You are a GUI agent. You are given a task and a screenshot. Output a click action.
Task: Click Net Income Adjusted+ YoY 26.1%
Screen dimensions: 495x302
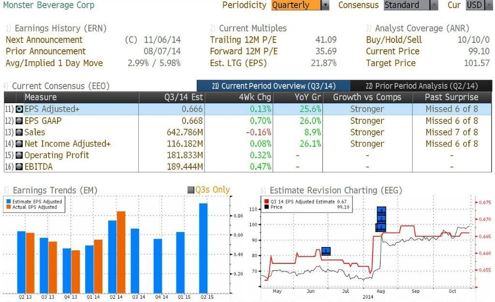click(310, 144)
